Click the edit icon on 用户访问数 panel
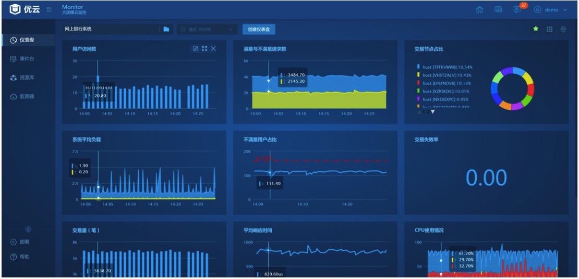The width and height of the screenshot is (579, 279). [196, 49]
